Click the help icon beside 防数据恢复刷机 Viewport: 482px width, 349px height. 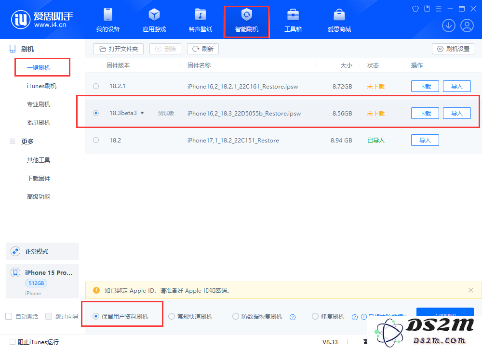pos(293,317)
